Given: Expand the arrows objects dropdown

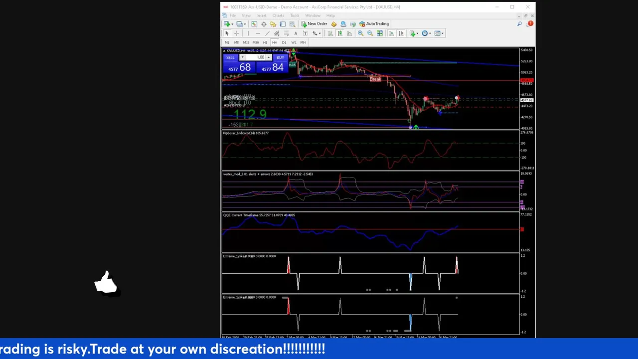Looking at the screenshot, I should click(319, 33).
